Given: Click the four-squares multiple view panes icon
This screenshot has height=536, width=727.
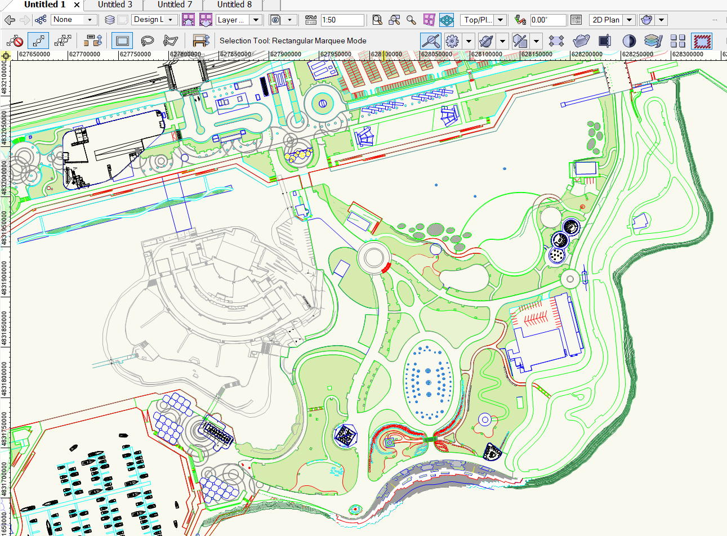Looking at the screenshot, I should [678, 41].
